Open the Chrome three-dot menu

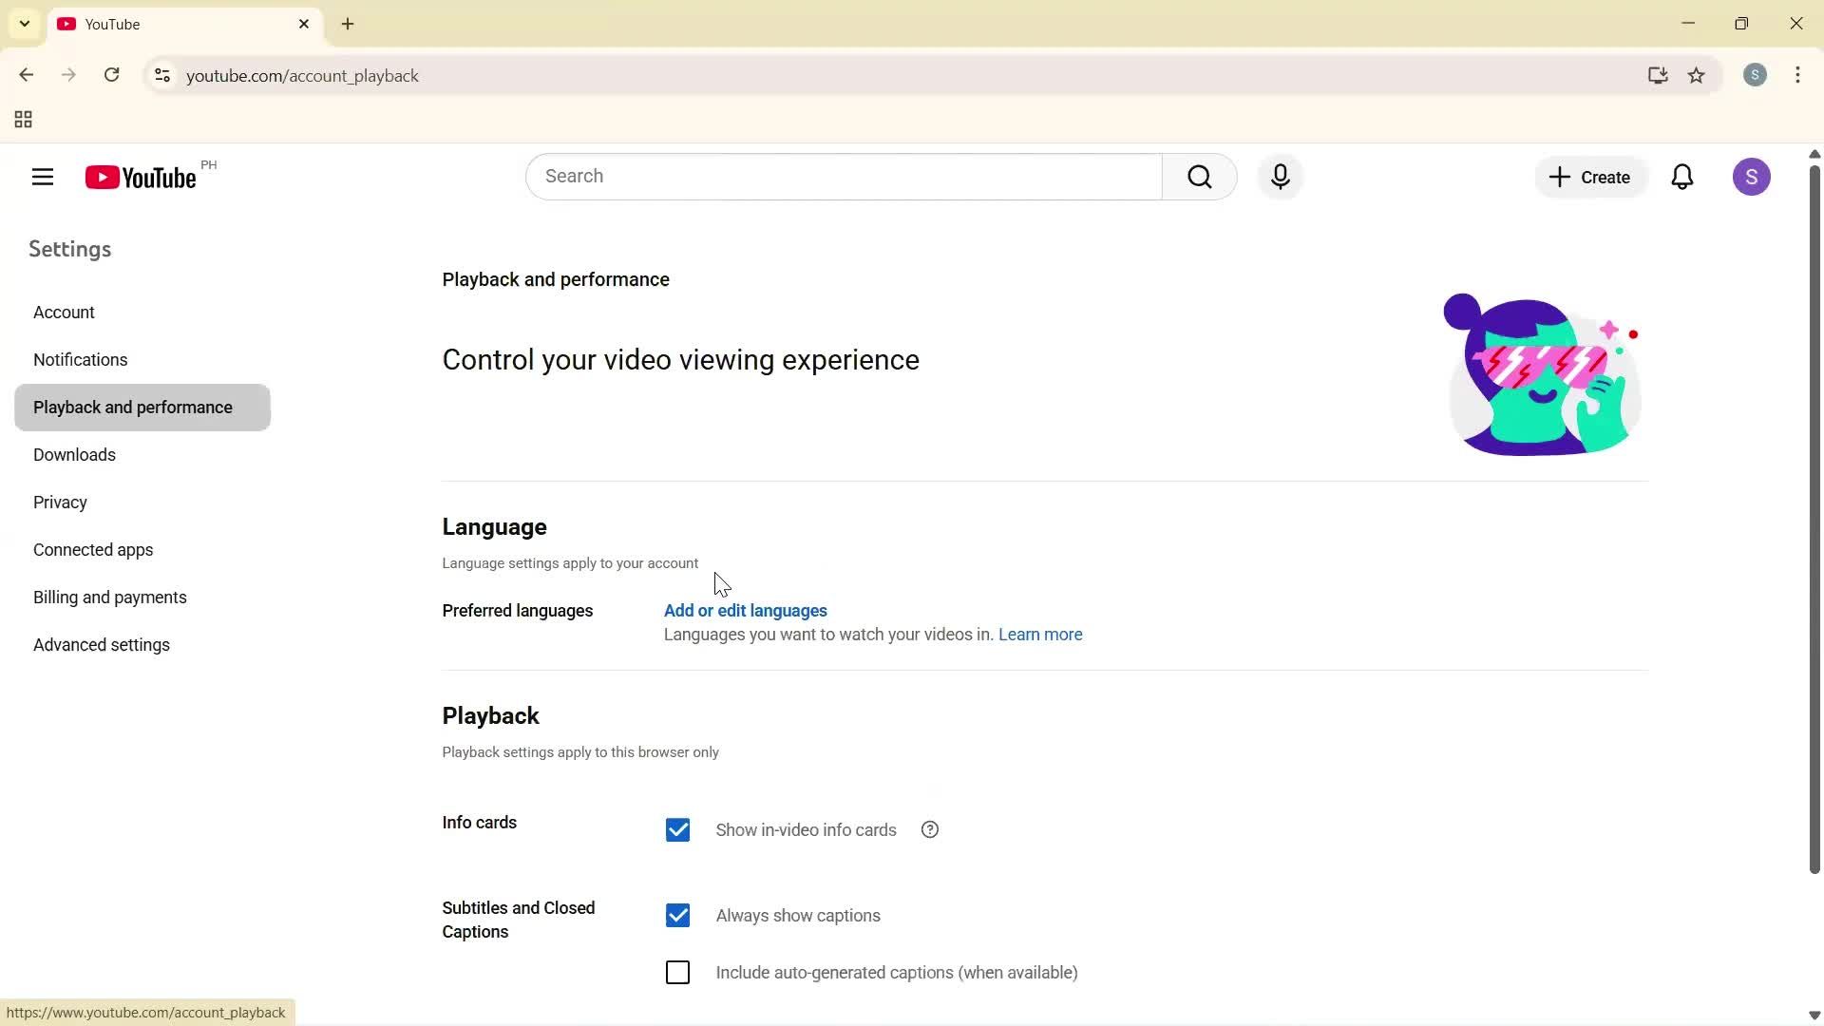(1797, 75)
